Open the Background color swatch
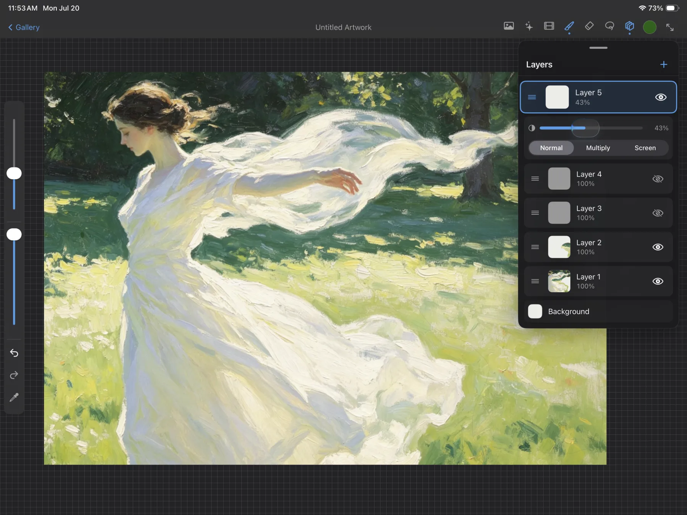The width and height of the screenshot is (687, 515). click(535, 311)
